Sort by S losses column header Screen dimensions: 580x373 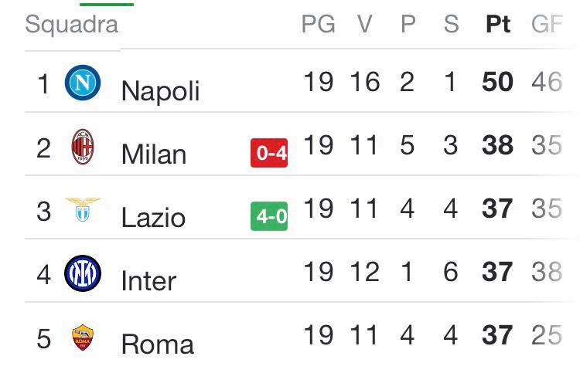452,25
